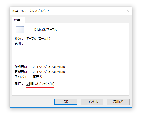Viewport: 143px width, 115px height.
Task: Click the 開発記録テーブル name text
Action: point(46,30)
